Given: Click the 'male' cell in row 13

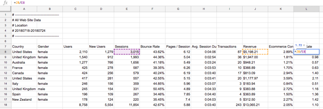Looking at the screenshot, I should click(x=50, y=78).
